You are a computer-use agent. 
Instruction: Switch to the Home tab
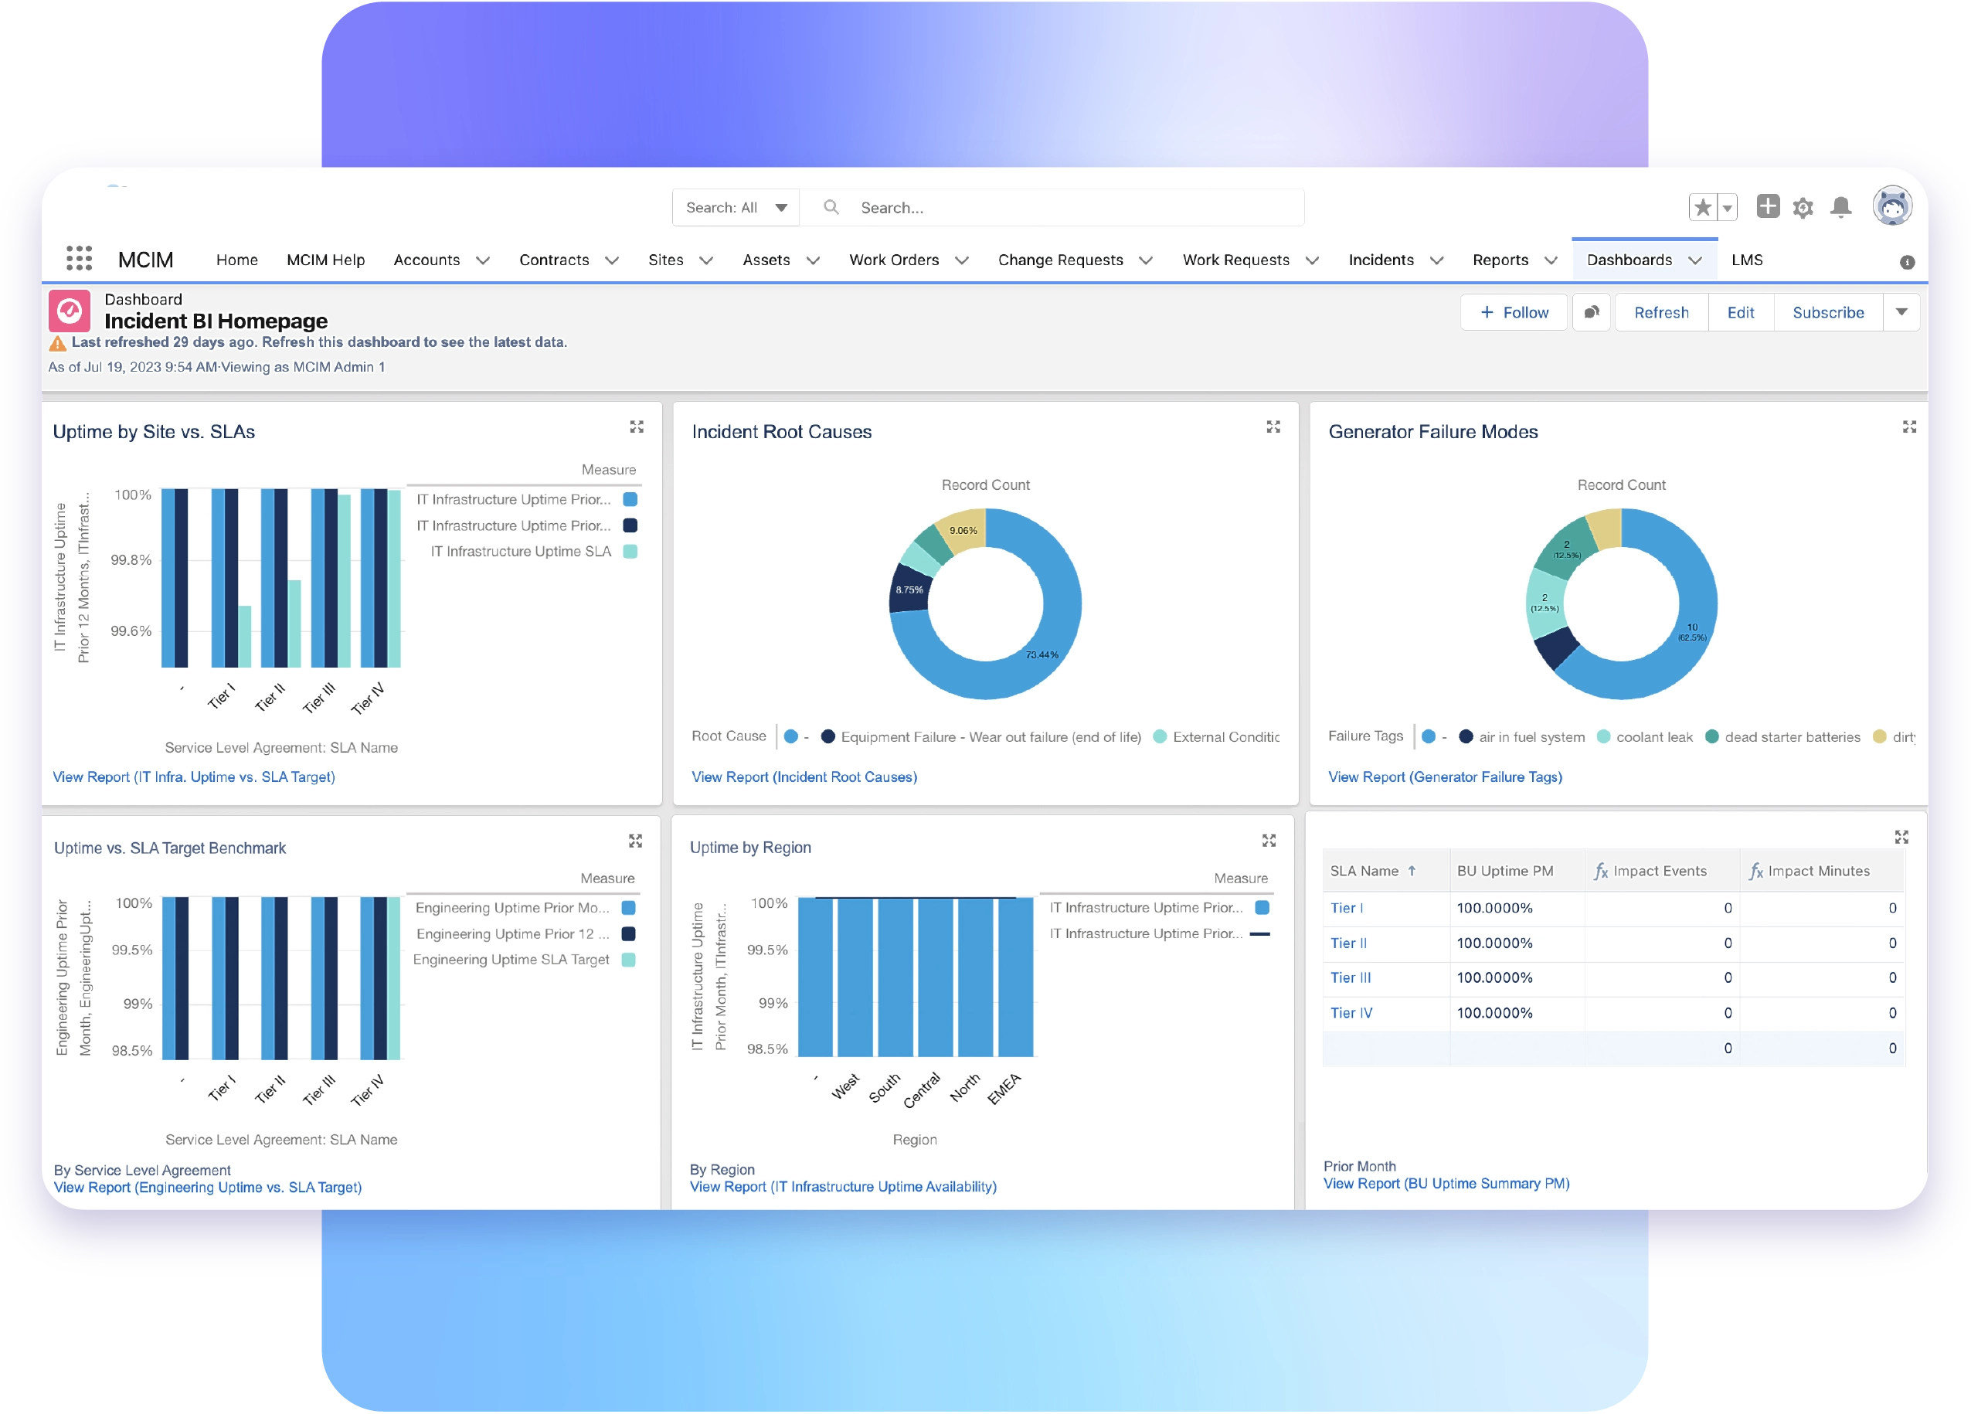[236, 259]
